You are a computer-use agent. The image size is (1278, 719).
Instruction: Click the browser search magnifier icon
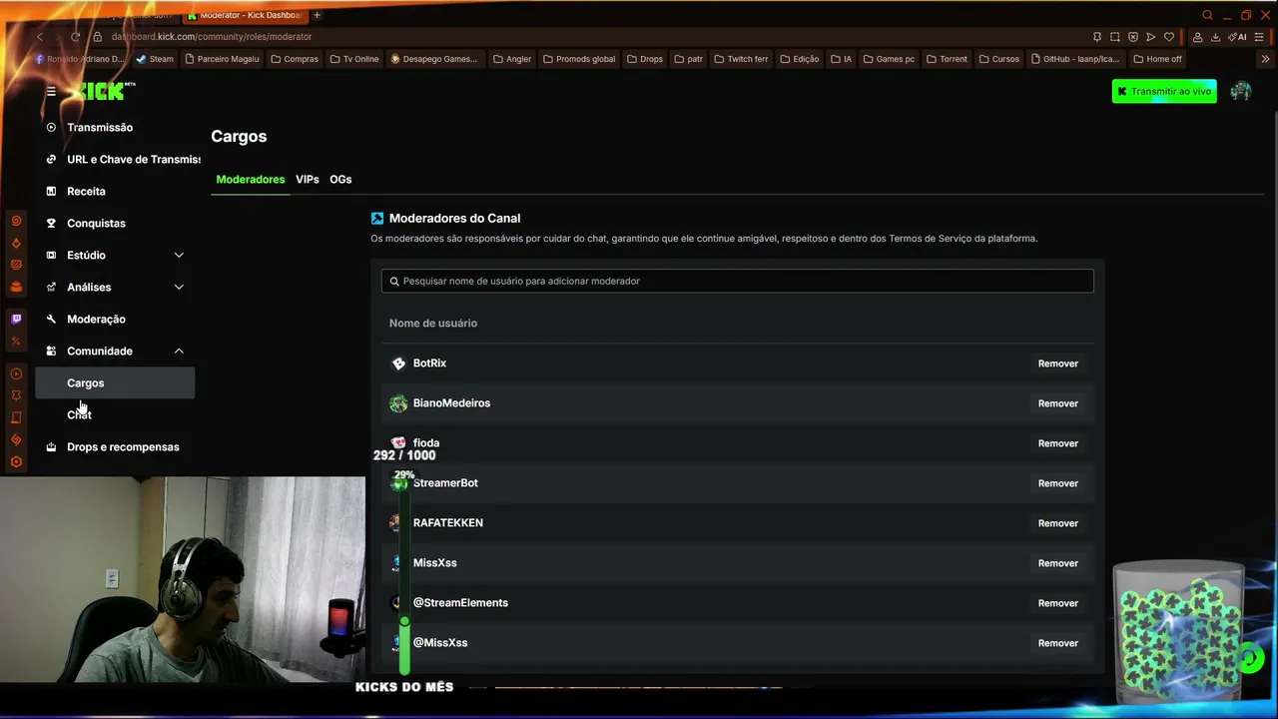click(1207, 15)
